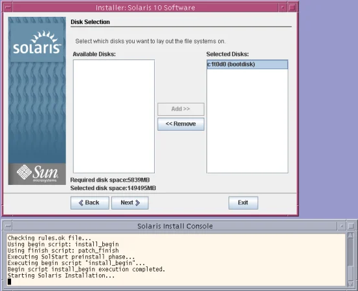Click the 'Disk Selection' heading
The width and height of the screenshot is (358, 291).
90,22
